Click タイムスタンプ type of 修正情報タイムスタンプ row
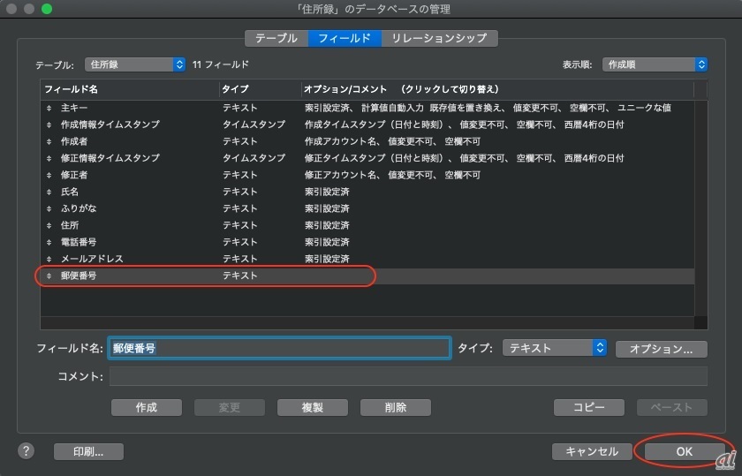The width and height of the screenshot is (742, 476). click(254, 158)
